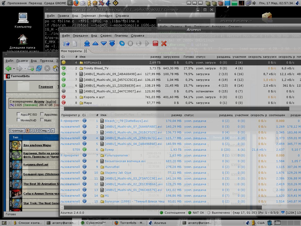Close the Мои торренты tab

(x=85, y=51)
